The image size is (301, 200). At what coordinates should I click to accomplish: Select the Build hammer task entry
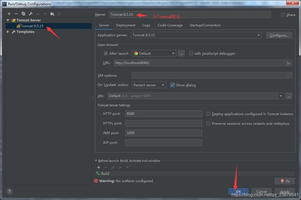point(195,173)
